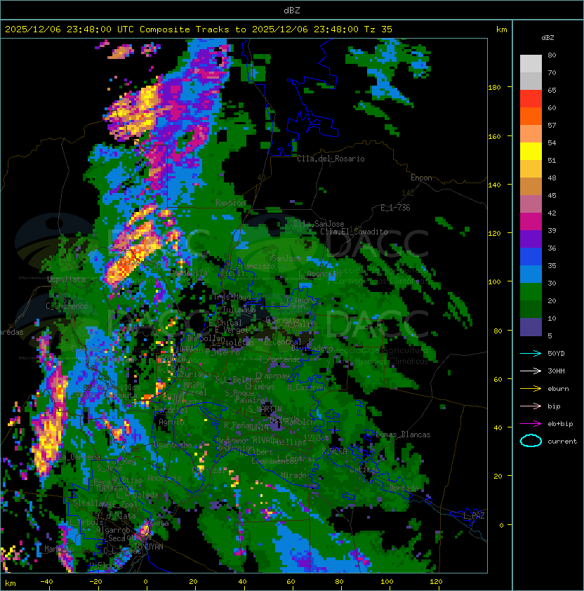This screenshot has height=591, width=584.
Task: Click the cyan 'current' ellipse legend icon
Action: [531, 441]
